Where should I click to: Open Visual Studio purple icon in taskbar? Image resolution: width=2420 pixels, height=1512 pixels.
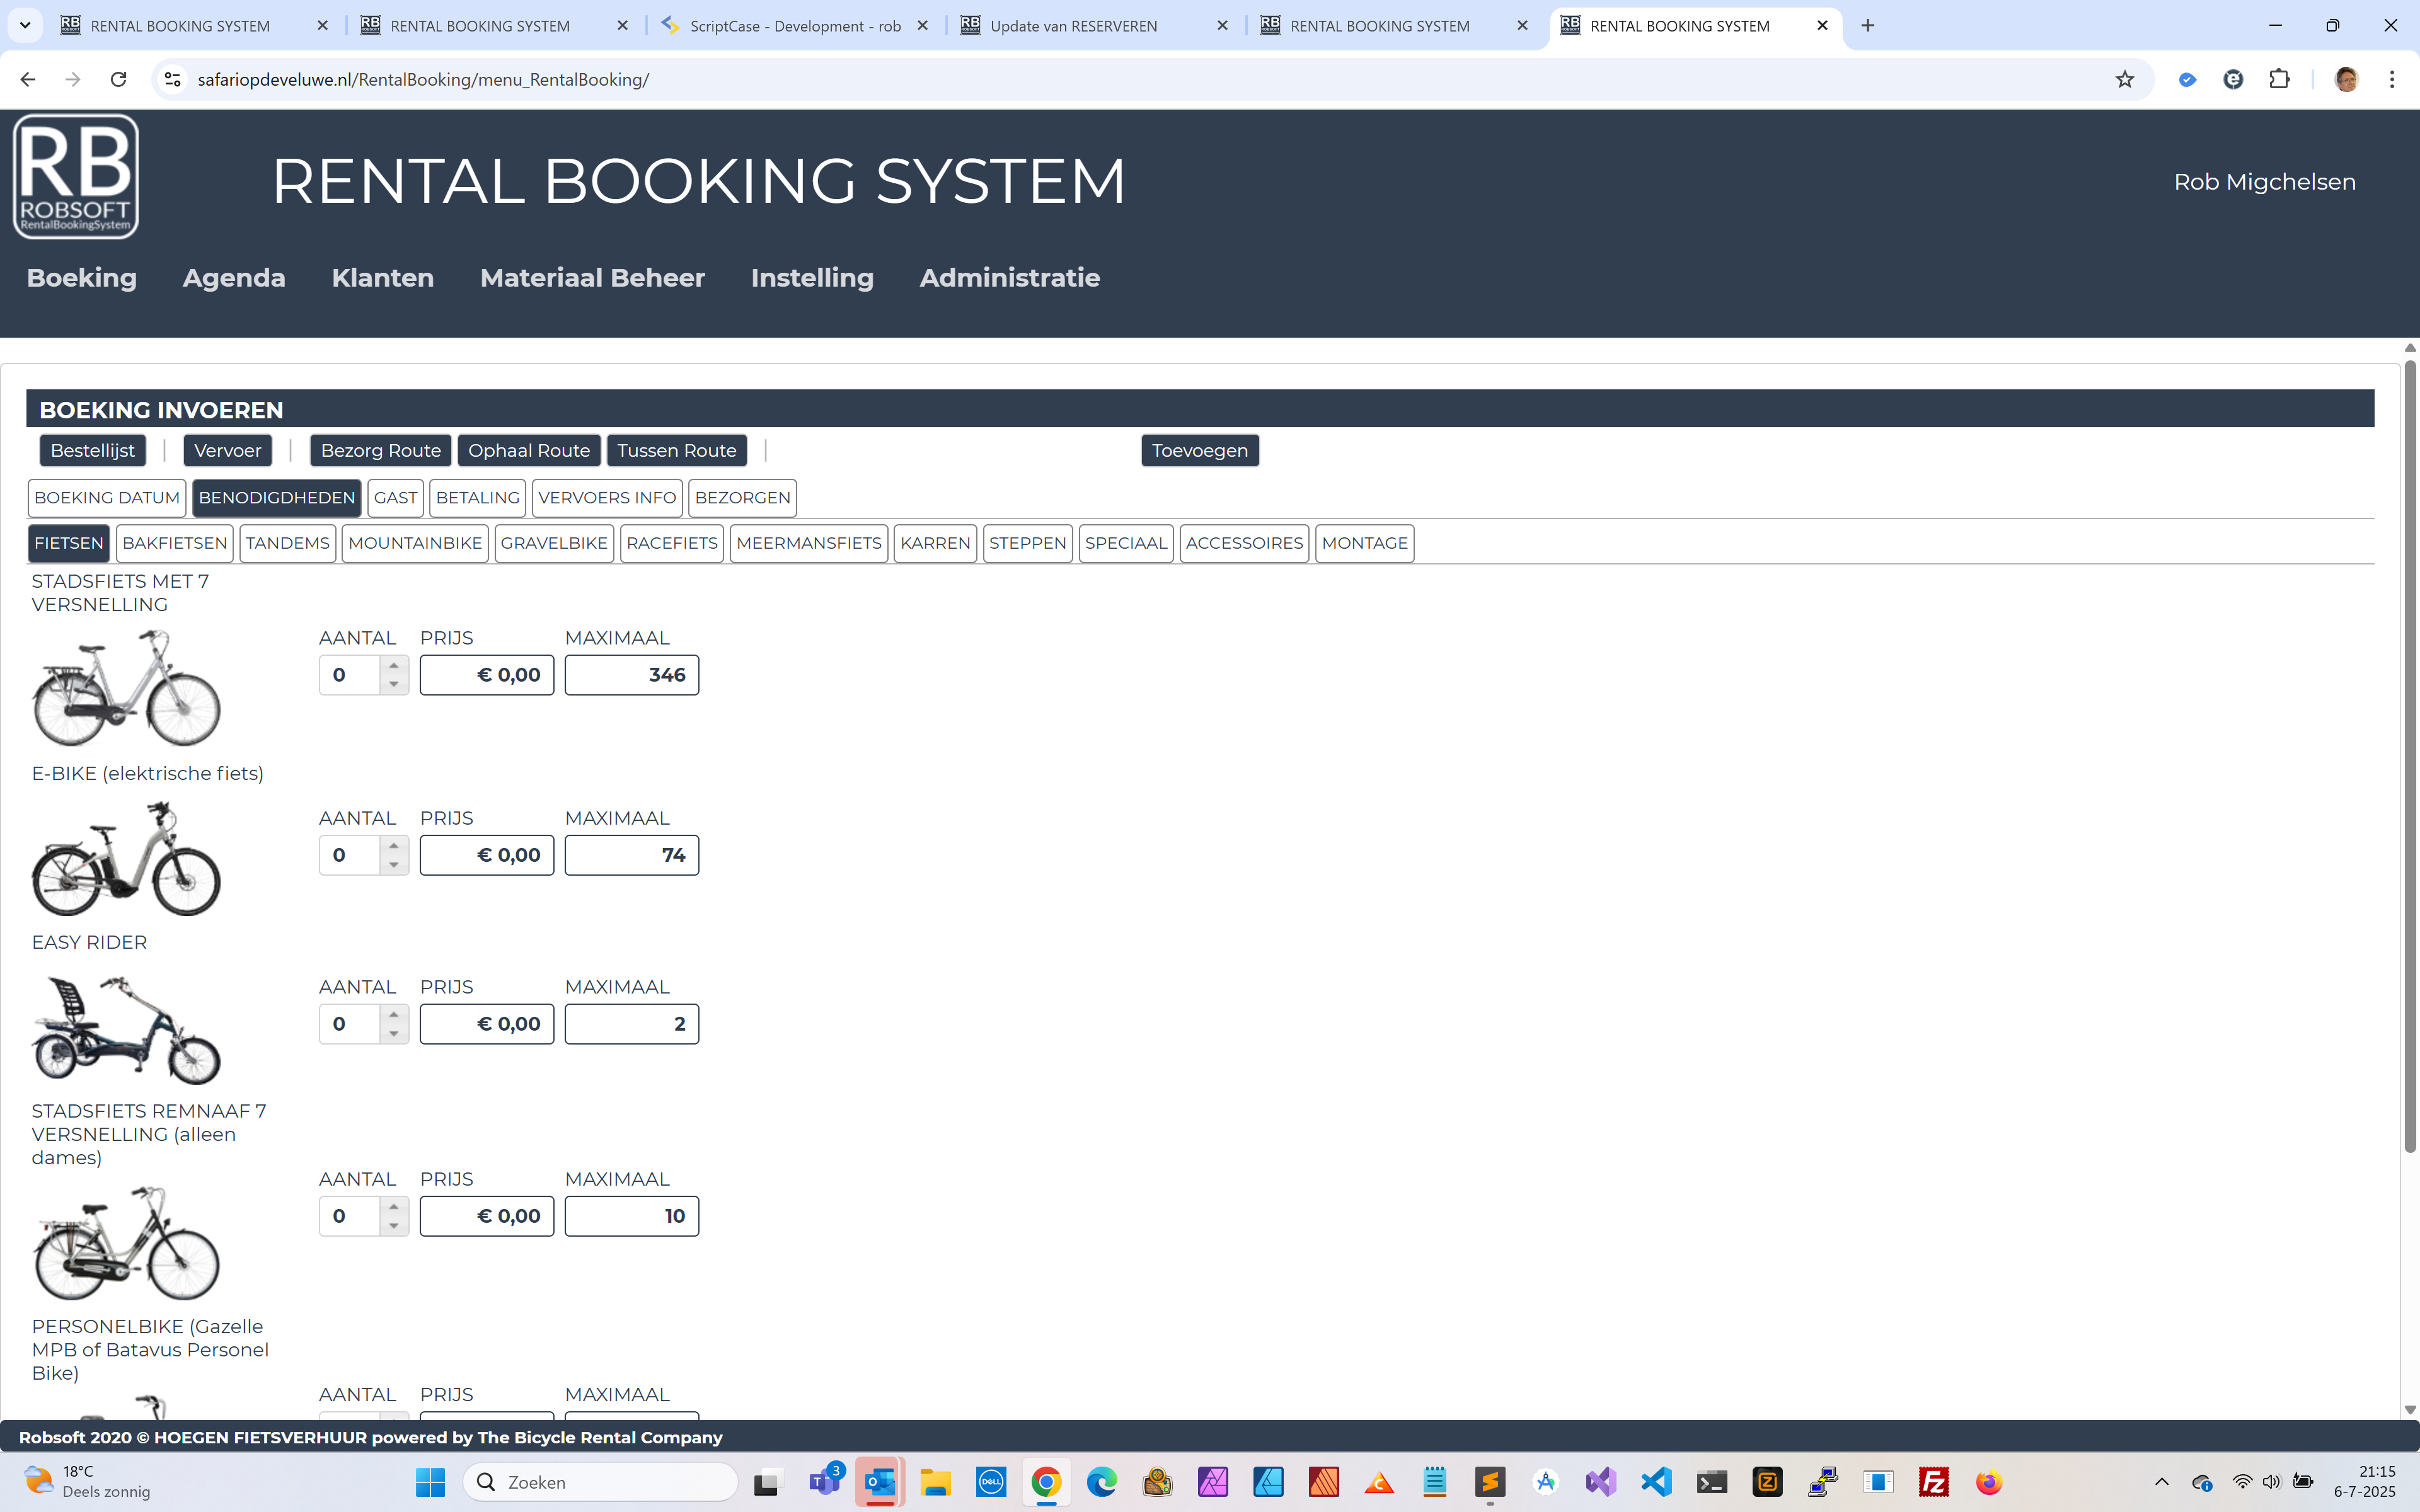1601,1482
